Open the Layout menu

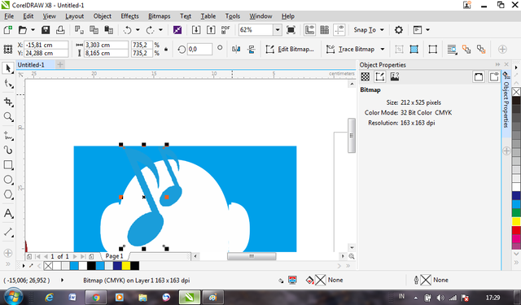coord(74,16)
